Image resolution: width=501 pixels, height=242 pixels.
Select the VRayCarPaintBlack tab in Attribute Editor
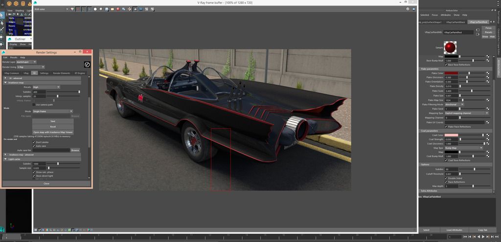[x=455, y=22]
